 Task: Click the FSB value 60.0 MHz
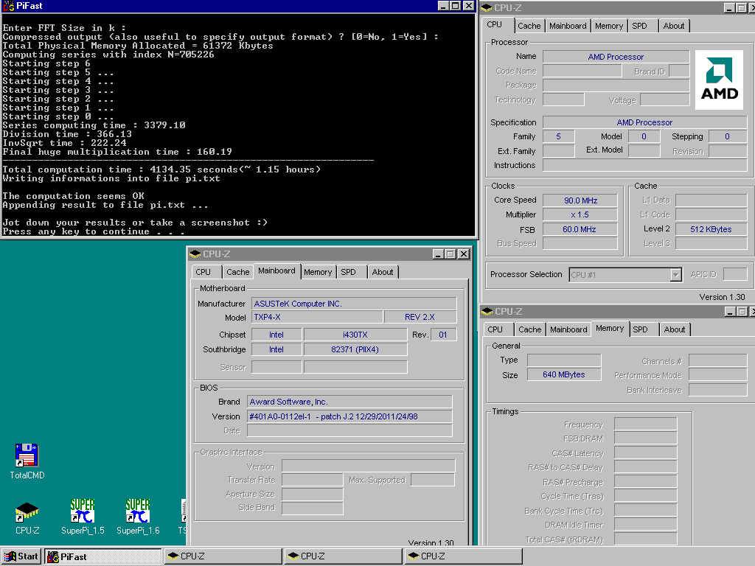tap(580, 230)
